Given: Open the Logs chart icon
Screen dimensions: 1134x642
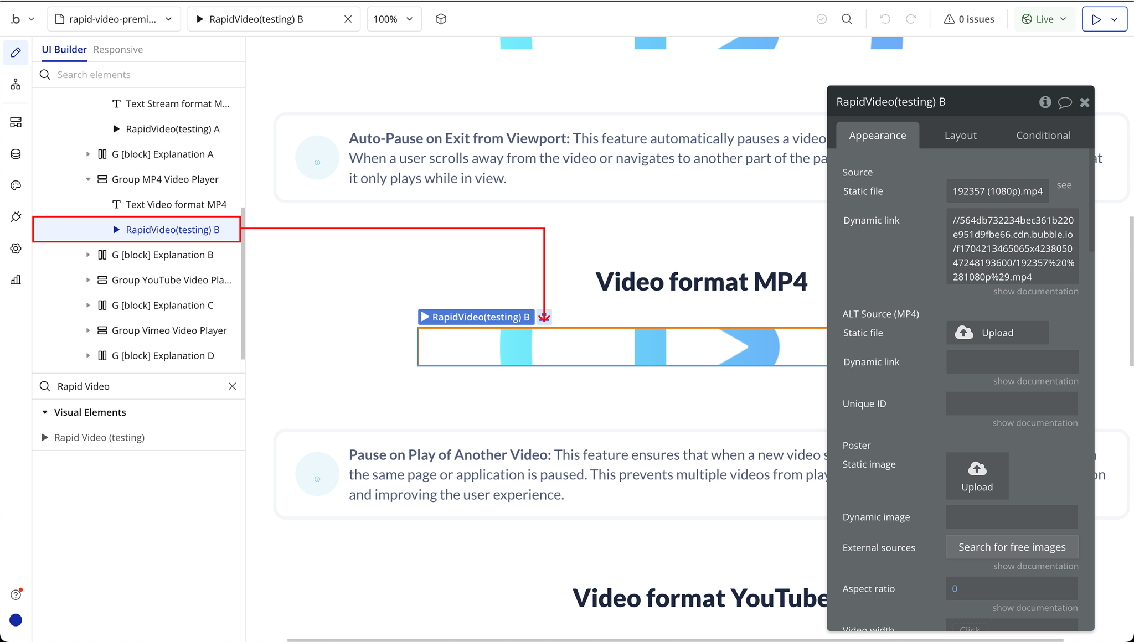Looking at the screenshot, I should point(16,280).
